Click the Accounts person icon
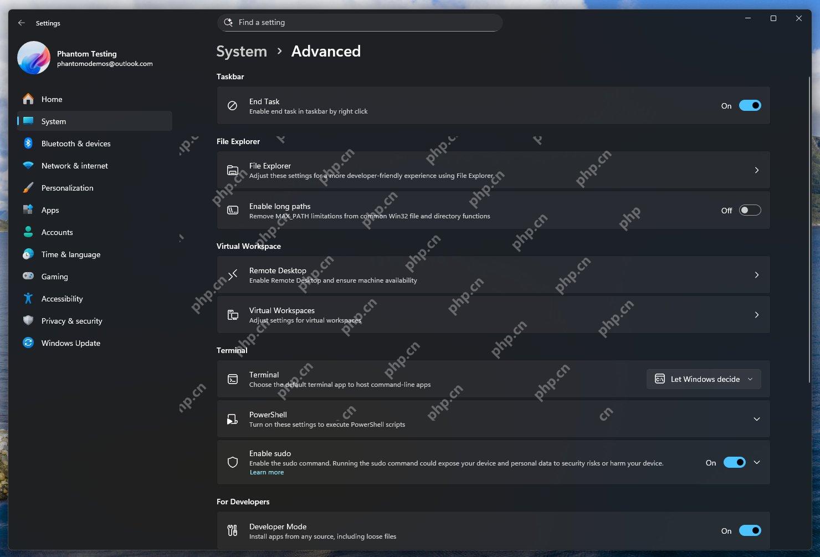820x557 pixels. pos(28,232)
